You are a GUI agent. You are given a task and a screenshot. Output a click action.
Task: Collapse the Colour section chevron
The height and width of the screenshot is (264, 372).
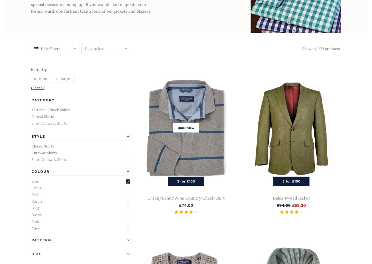coord(128,171)
